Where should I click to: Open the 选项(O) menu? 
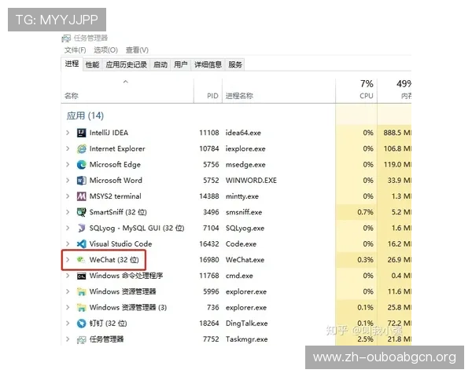pos(105,50)
